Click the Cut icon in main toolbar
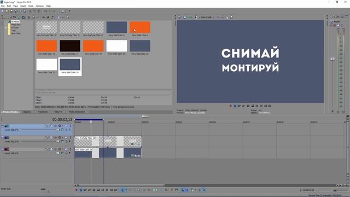 (x=31, y=11)
